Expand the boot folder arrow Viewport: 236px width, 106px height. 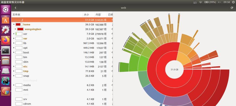coord(14,52)
